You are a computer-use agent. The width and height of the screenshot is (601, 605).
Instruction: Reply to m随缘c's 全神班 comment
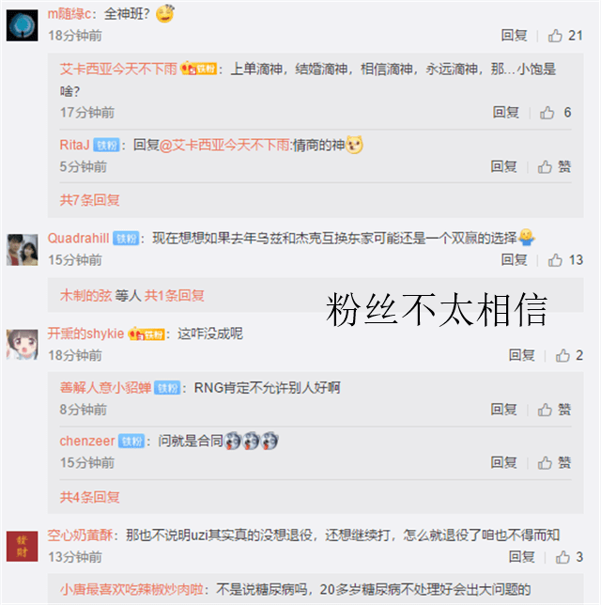click(x=514, y=36)
